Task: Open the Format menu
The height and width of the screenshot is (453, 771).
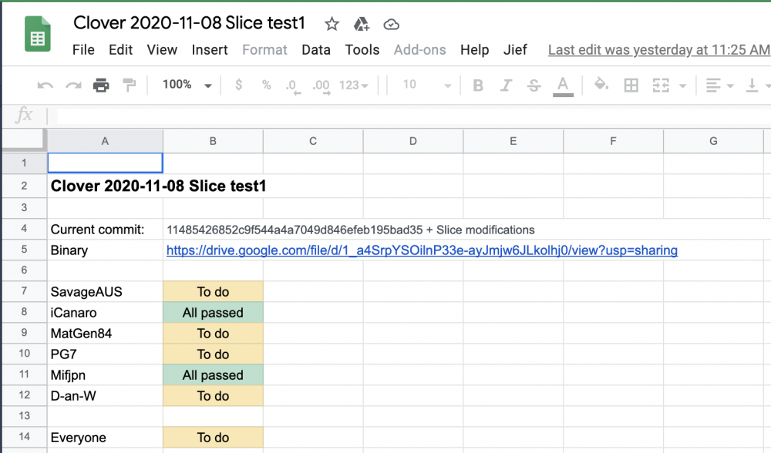Action: 264,49
